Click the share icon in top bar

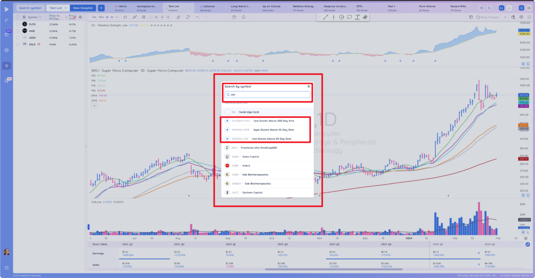pyautogui.click(x=481, y=8)
